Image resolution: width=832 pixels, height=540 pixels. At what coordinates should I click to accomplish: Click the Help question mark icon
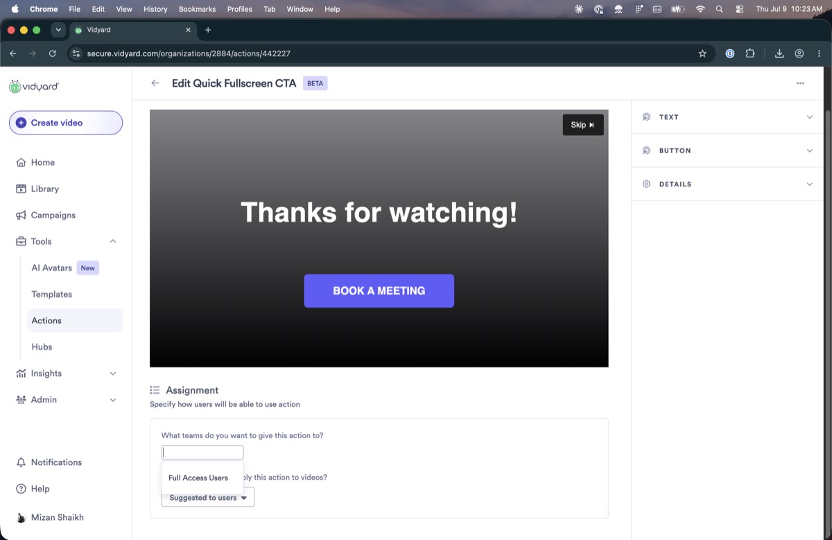click(21, 489)
